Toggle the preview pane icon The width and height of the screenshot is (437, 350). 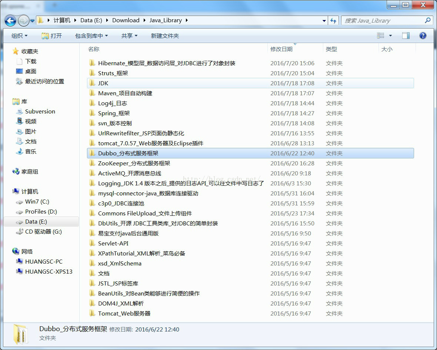coord(406,36)
